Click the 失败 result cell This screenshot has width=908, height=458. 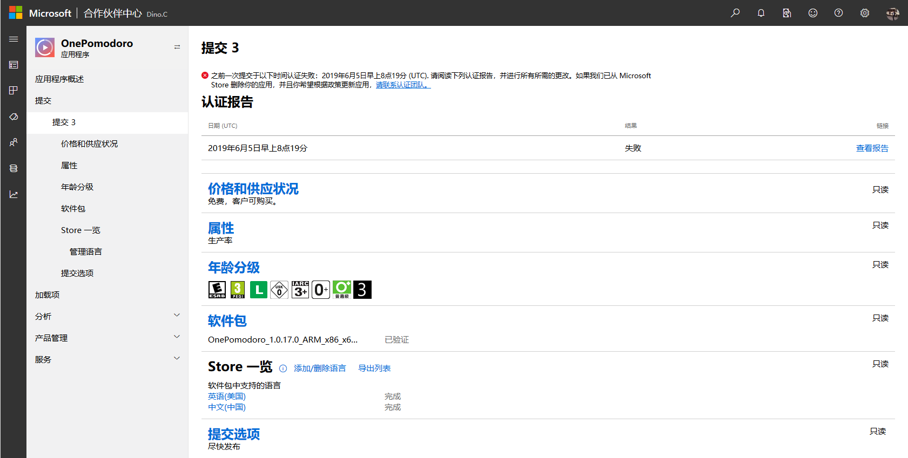point(633,148)
